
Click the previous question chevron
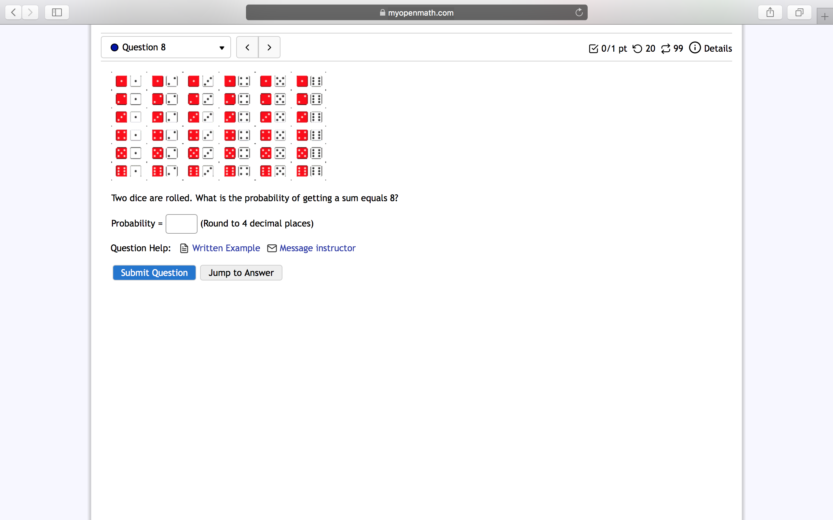(x=247, y=47)
